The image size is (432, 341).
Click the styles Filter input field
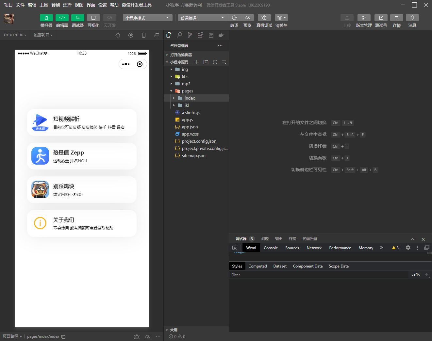pyautogui.click(x=319, y=275)
